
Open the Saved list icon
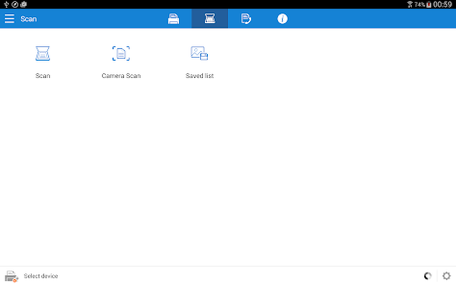pos(199,54)
